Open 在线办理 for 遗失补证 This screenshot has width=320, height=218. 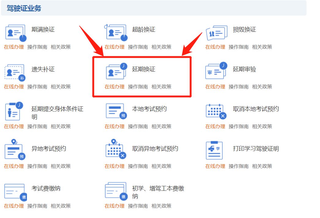coord(14,87)
